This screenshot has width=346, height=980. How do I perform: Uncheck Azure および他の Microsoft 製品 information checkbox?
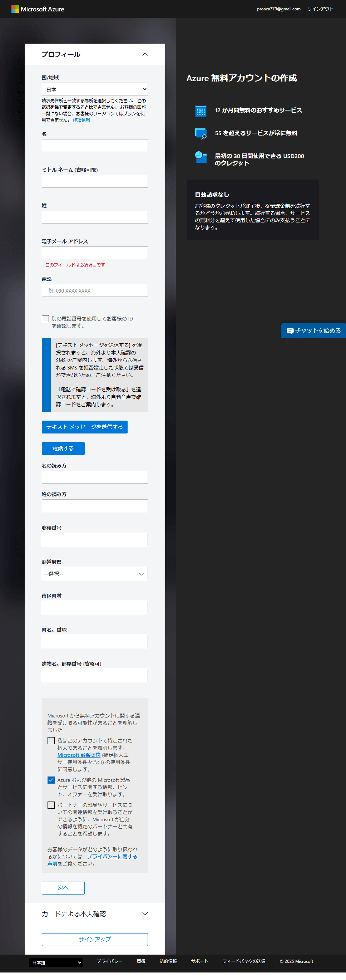click(51, 780)
